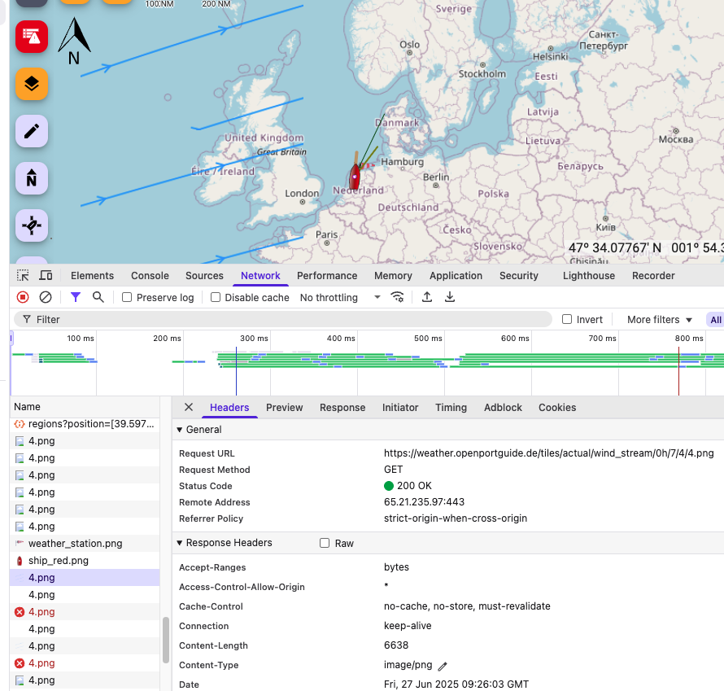This screenshot has width=724, height=691.
Task: Select the Headers detail tab
Action: click(x=229, y=408)
